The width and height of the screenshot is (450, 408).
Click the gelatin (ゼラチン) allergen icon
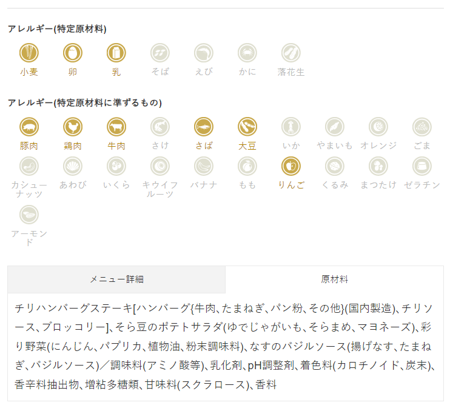[422, 166]
